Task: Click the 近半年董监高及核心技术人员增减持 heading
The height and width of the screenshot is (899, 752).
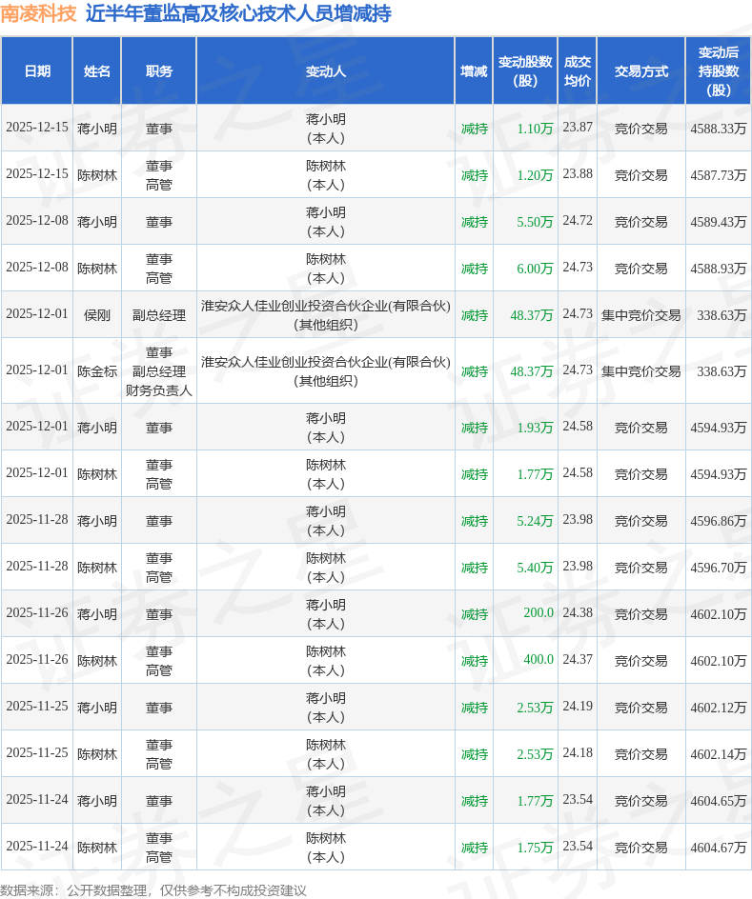Action: coord(238,13)
